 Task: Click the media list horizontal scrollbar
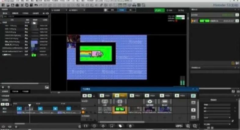pos(20,83)
